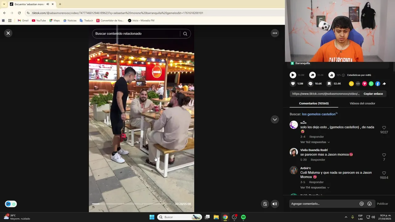Open Vivilu Buendía Rodrí profile name

[x=314, y=150]
